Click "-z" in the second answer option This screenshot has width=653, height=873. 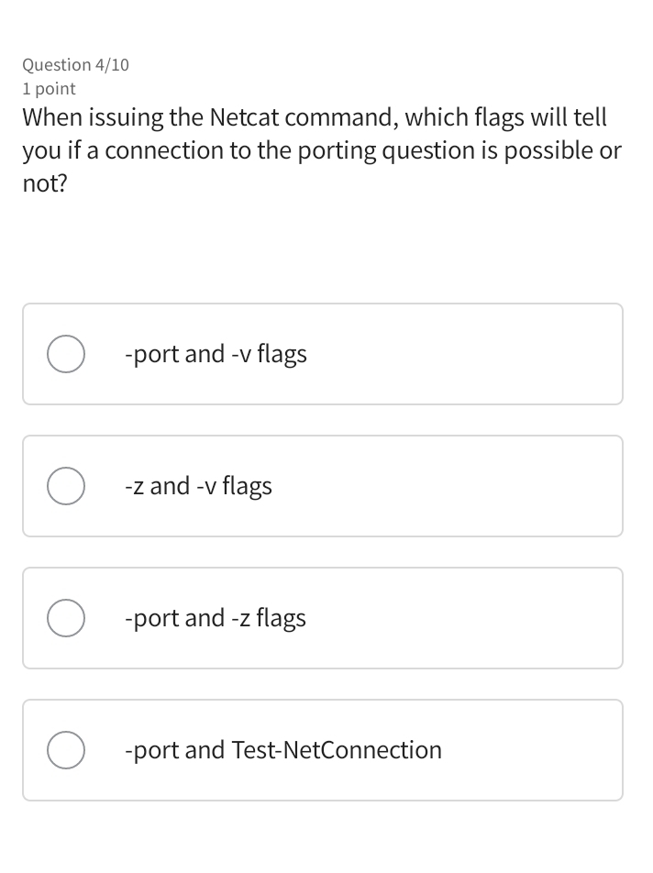134,486
